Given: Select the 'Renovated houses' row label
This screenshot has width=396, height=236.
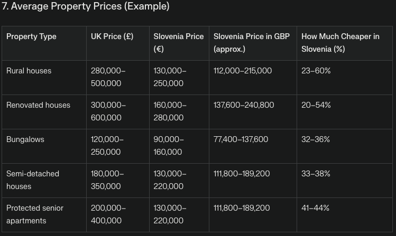Looking at the screenshot, I should [38, 105].
